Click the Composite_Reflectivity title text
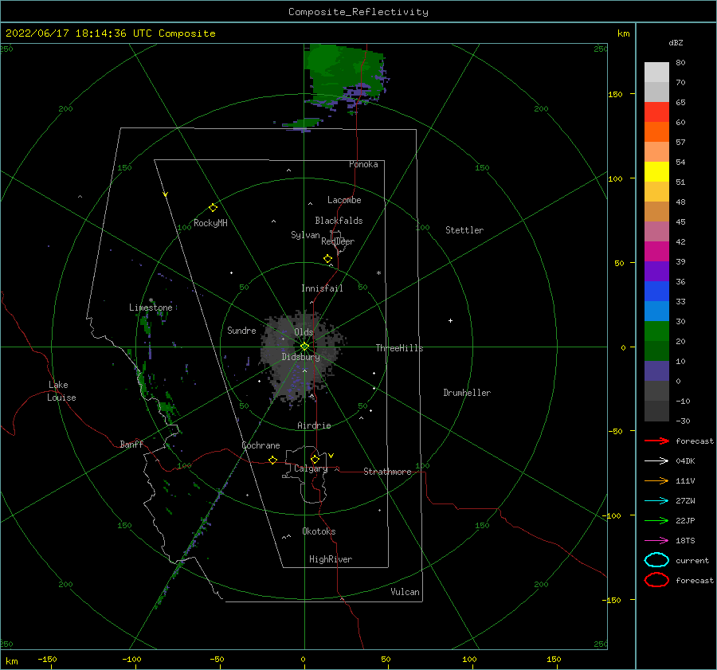Image resolution: width=717 pixels, height=670 pixels. [x=358, y=12]
